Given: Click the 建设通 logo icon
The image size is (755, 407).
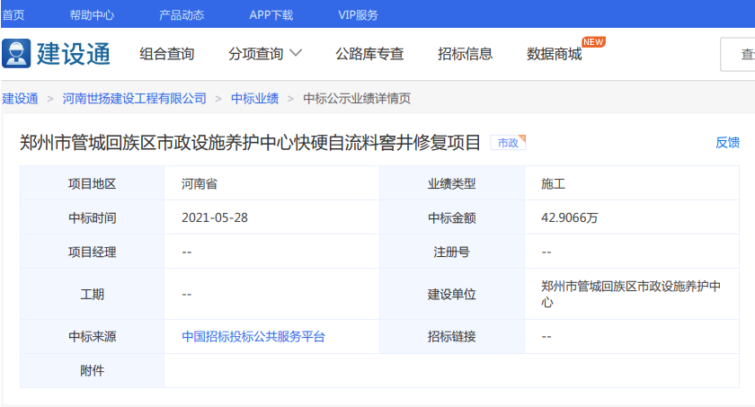Looking at the screenshot, I should 16,54.
